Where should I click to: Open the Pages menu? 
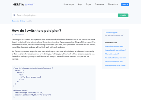pos(88,4)
